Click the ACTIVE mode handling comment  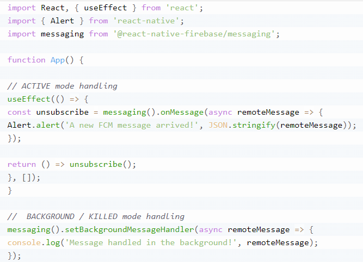coord(62,86)
